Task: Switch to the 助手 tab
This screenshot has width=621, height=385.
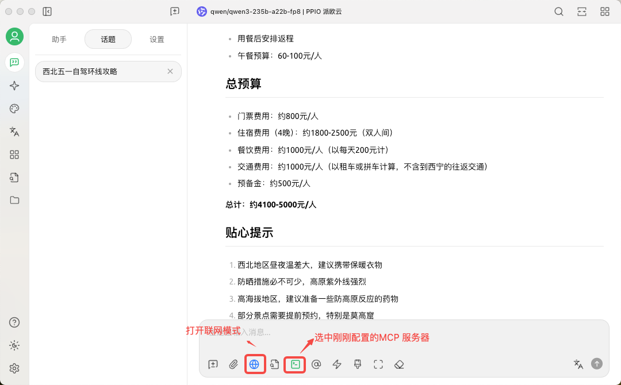Action: (59, 40)
